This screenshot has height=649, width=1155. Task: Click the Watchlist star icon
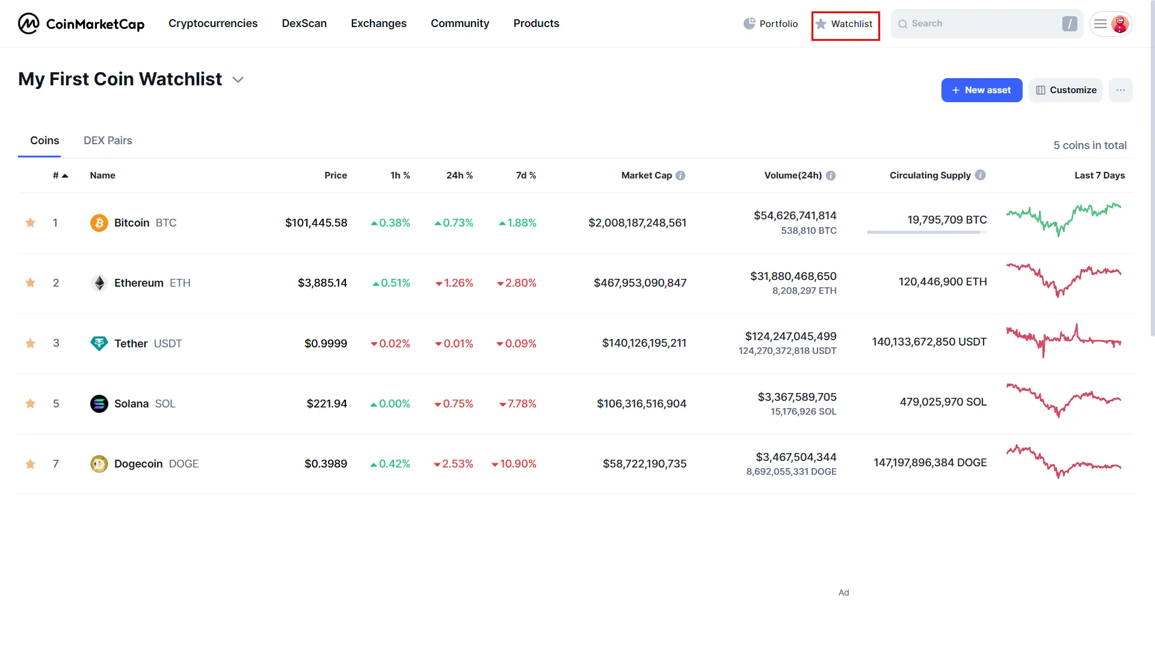[x=821, y=23]
